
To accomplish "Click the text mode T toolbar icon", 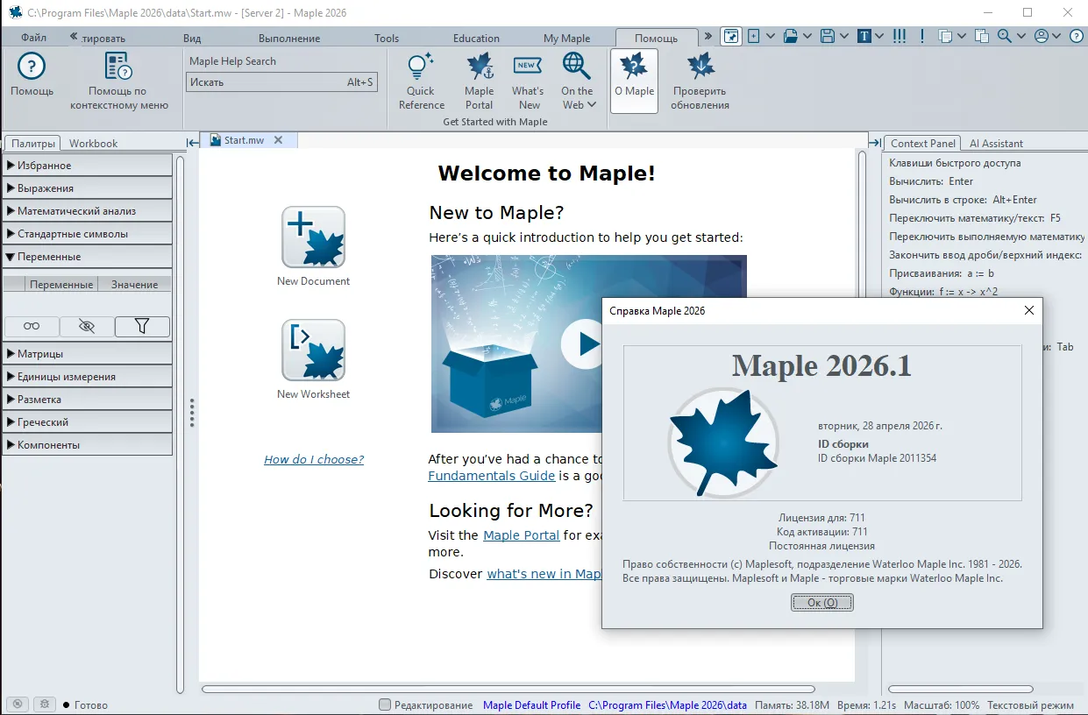I will coord(864,36).
